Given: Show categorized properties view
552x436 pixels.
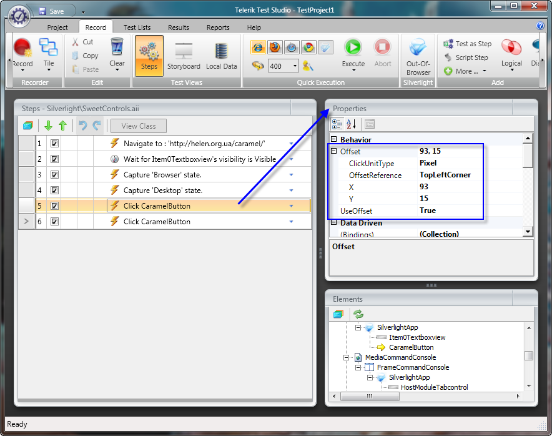Looking at the screenshot, I should coord(337,124).
